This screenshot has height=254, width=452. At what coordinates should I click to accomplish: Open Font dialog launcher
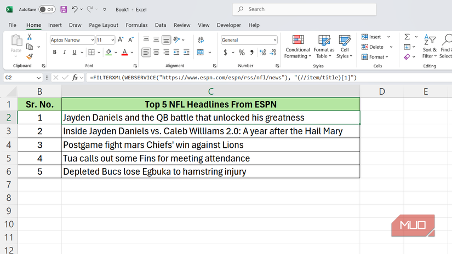tap(135, 66)
